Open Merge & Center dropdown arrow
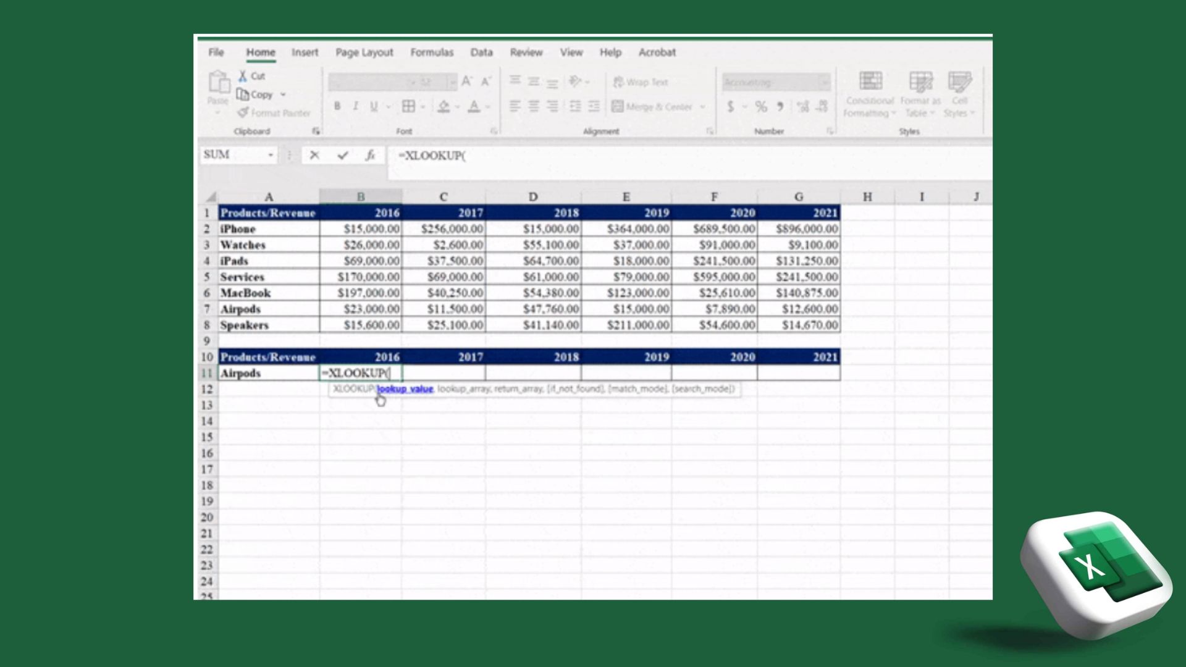1186x667 pixels. [702, 107]
